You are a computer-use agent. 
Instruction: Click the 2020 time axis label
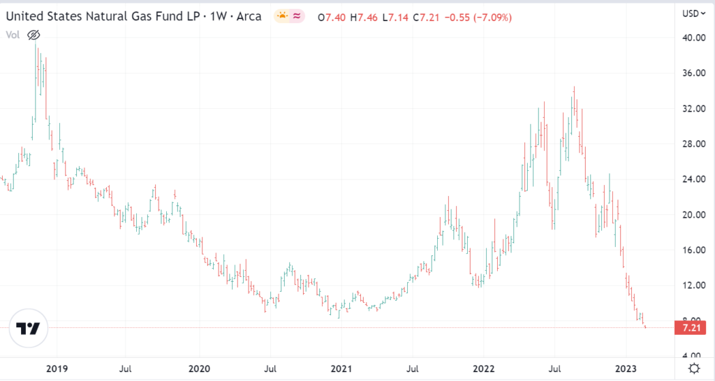199,368
